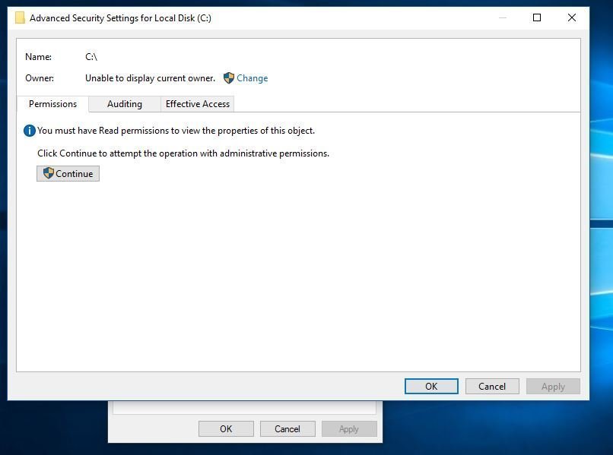The height and width of the screenshot is (455, 613).
Task: Dismiss the Advanced Security Settings with Cancel
Action: click(491, 386)
